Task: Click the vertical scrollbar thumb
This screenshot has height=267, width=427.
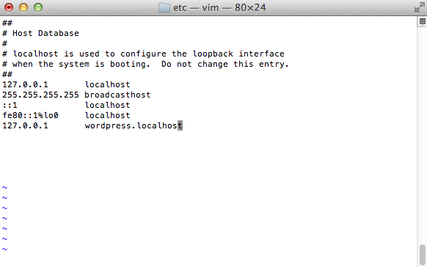Action: (x=422, y=255)
